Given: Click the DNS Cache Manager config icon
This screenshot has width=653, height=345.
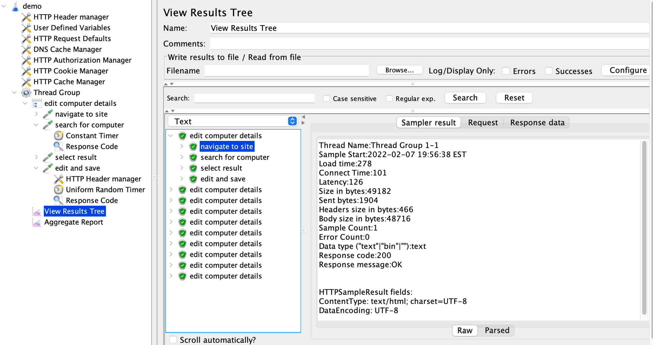Looking at the screenshot, I should click(x=26, y=50).
